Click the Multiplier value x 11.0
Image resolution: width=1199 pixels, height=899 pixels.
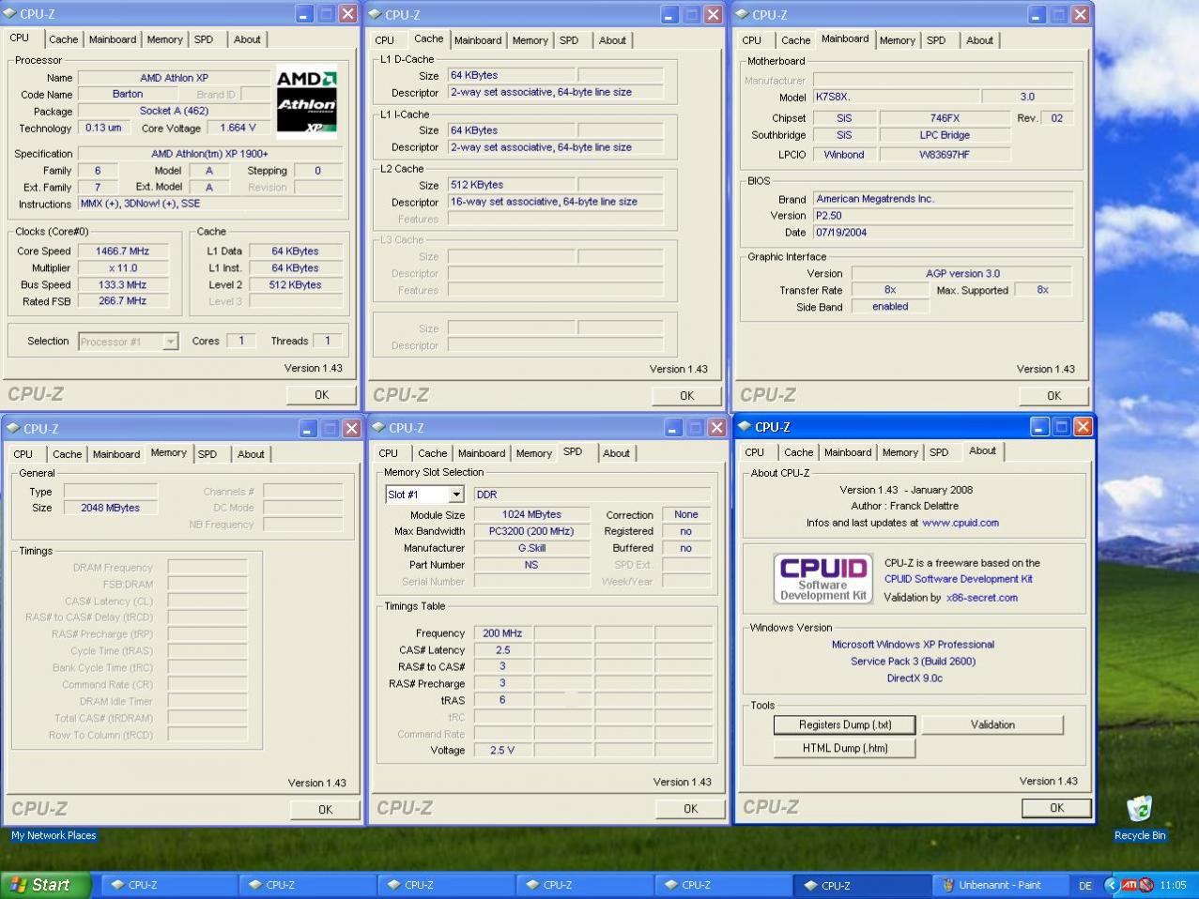(122, 268)
